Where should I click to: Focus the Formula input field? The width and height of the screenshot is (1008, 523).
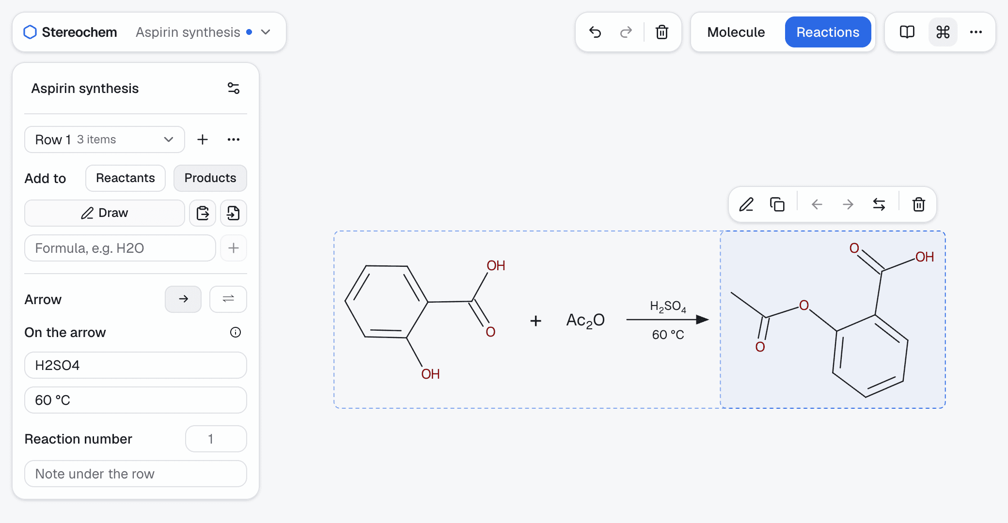point(120,248)
